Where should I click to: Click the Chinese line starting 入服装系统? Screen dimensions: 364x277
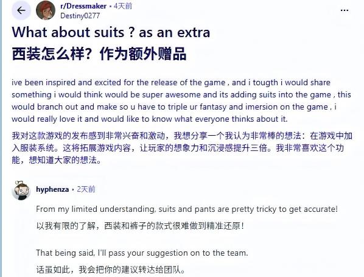click(x=178, y=148)
